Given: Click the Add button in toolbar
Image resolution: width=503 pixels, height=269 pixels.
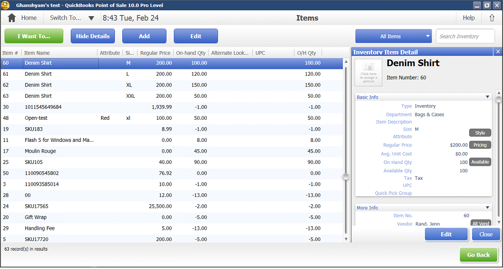Looking at the screenshot, I should tap(144, 36).
